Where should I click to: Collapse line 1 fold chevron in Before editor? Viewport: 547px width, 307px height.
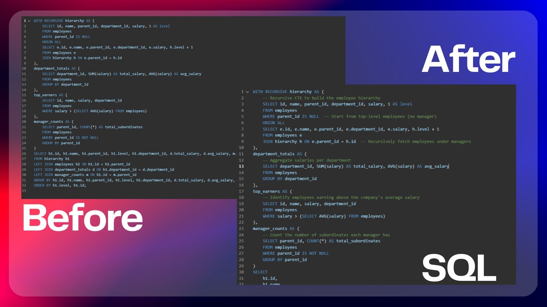[29, 21]
